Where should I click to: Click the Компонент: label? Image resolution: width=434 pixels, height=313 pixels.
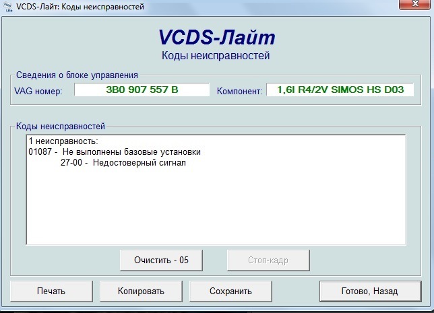[x=239, y=91]
